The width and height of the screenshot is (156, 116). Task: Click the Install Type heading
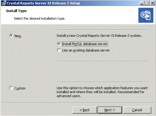[x=16, y=11]
